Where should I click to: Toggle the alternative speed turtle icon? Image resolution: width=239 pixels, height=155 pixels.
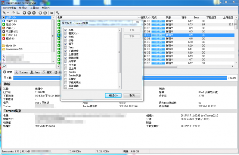pos(52,13)
